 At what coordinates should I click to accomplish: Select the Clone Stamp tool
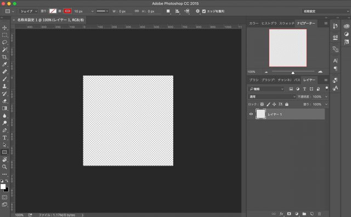(4, 87)
